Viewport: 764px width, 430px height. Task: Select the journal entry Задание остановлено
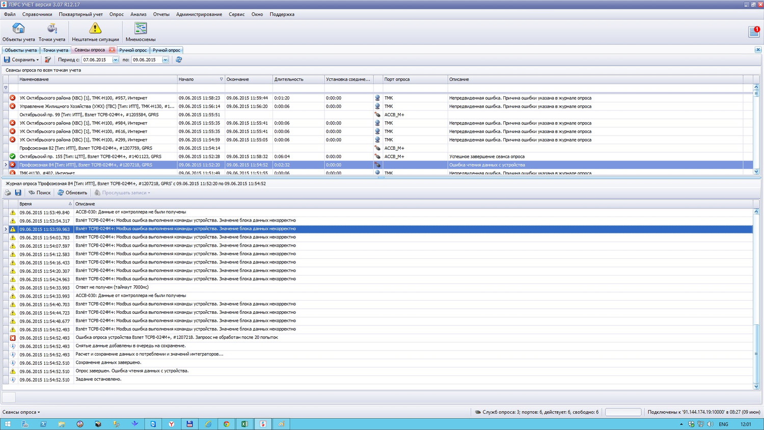tap(377, 380)
